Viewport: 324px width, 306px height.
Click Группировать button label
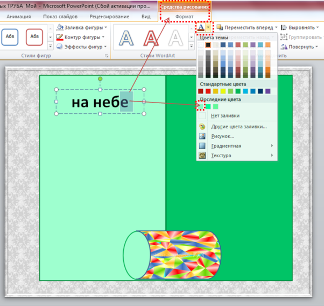click(x=305, y=37)
